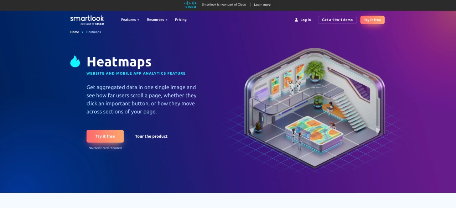
Task: Click the Website and mobile app analytics subtitle
Action: pos(136,73)
